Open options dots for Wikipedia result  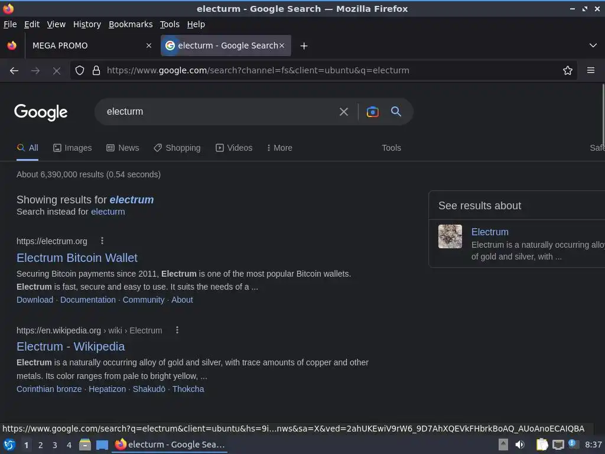(177, 330)
